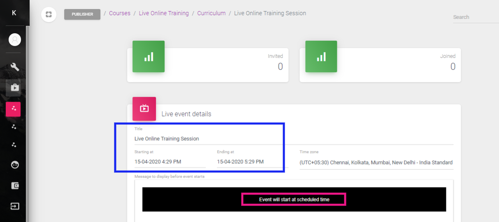Edit the Title field
Image resolution: width=499 pixels, height=222 pixels.
click(294, 139)
